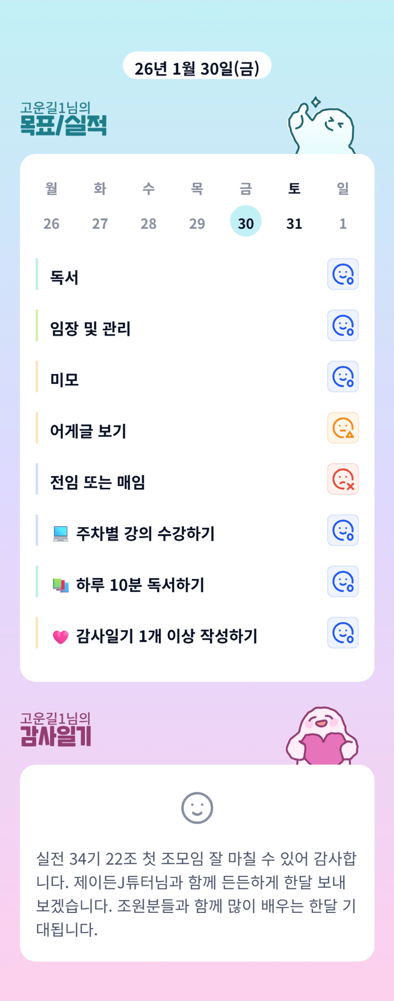
Task: Click the orange neutral face for 어게글 보기
Action: [343, 428]
